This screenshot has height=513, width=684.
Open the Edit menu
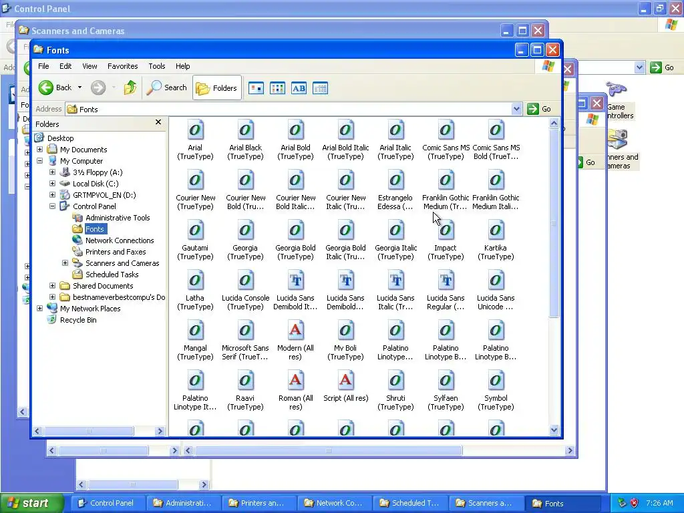pyautogui.click(x=65, y=66)
